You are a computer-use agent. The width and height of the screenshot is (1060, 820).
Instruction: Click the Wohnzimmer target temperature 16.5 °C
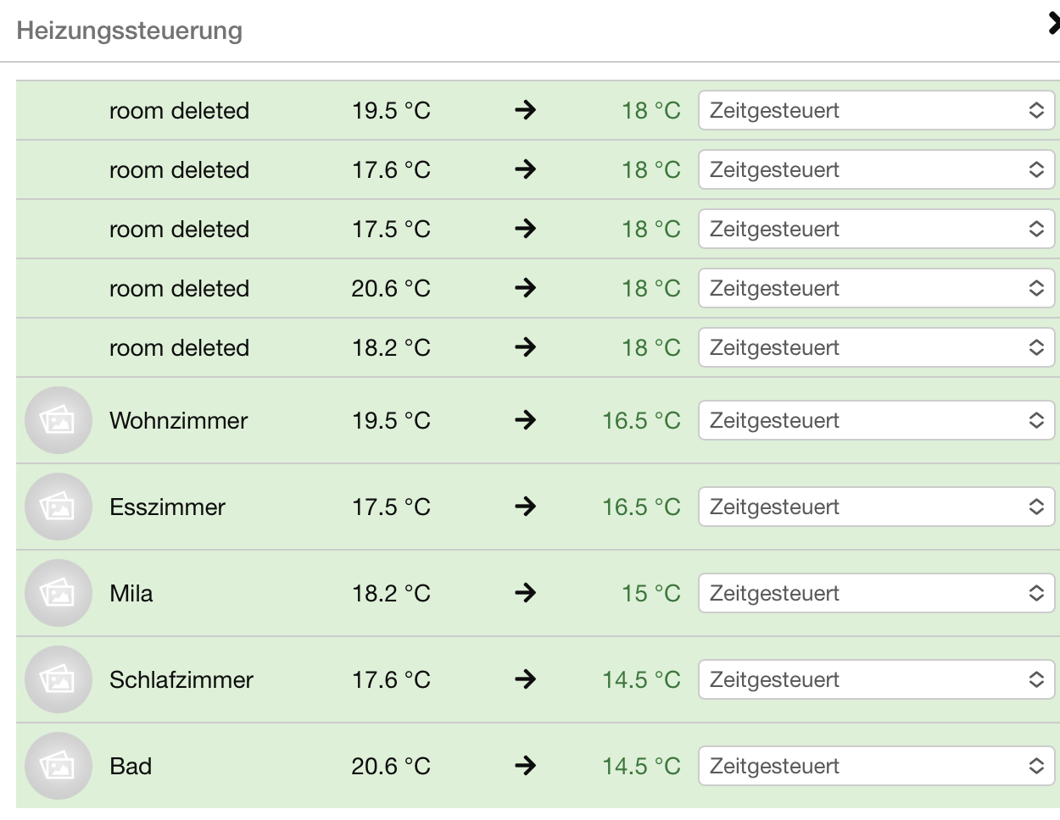(641, 420)
